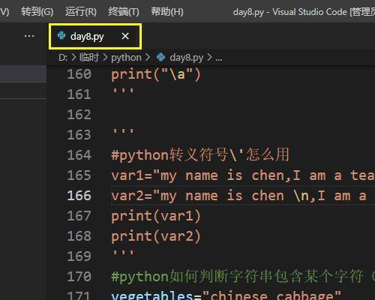Viewport: 375px width, 300px height.
Task: Place cursor in the var1= assignment line
Action: tap(243, 175)
